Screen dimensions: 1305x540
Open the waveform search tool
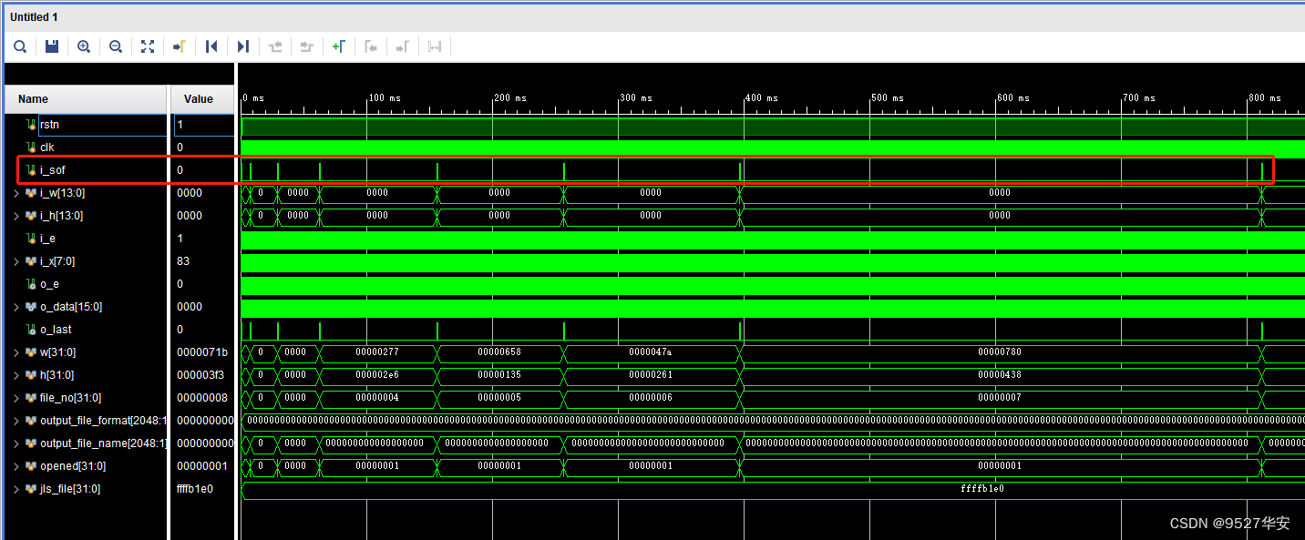[x=20, y=46]
